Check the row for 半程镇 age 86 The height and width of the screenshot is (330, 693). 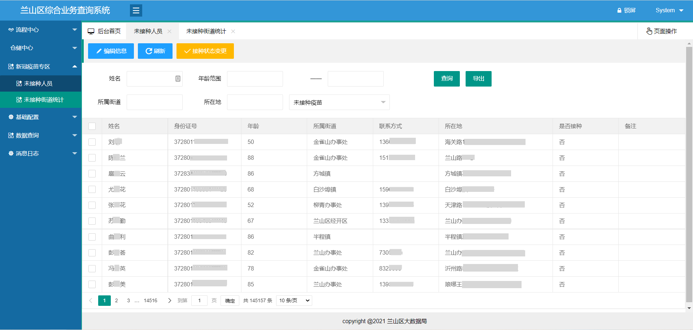click(92, 237)
